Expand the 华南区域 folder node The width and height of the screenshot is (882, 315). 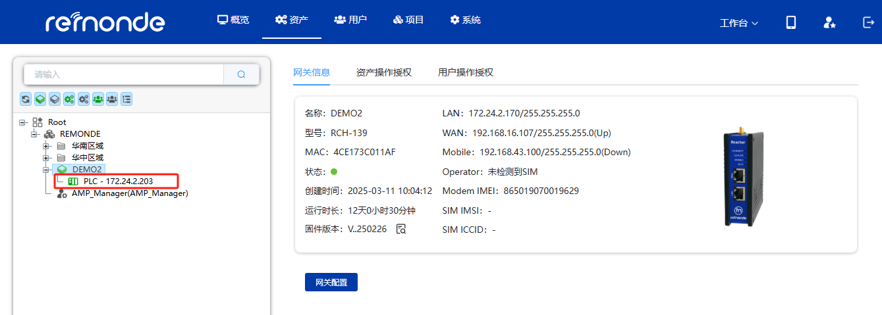click(x=47, y=146)
